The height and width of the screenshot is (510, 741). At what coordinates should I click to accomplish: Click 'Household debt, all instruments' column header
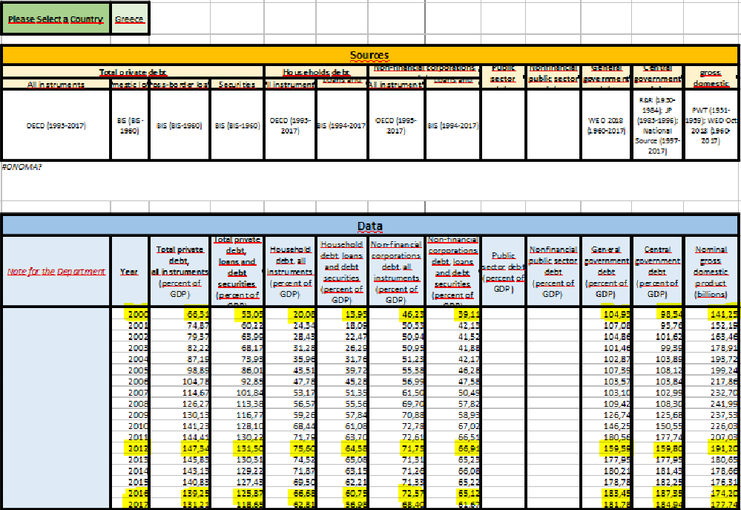[290, 272]
